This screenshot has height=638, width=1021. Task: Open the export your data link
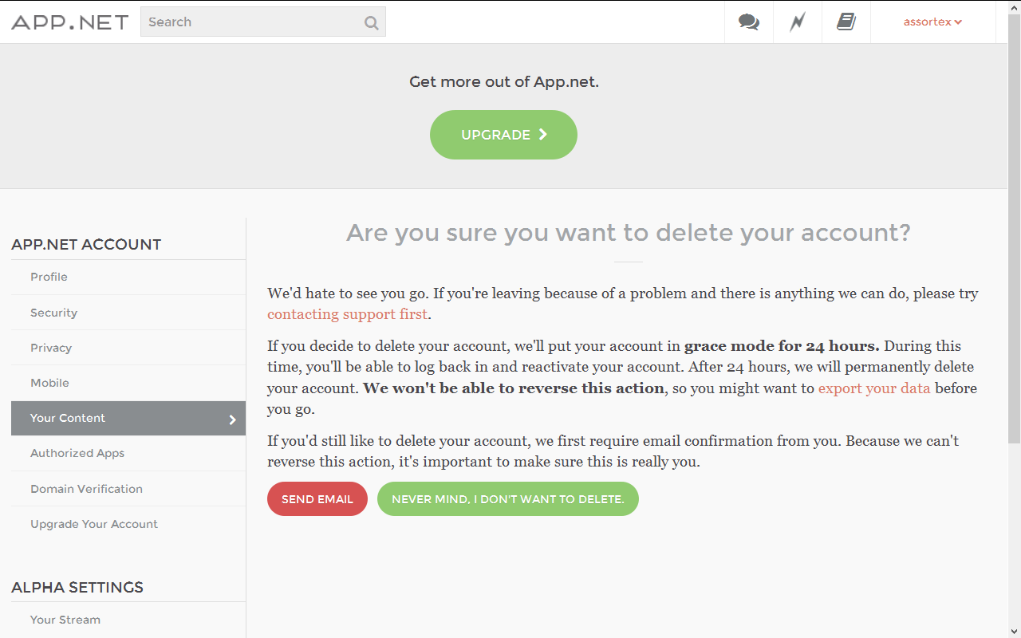tap(874, 388)
